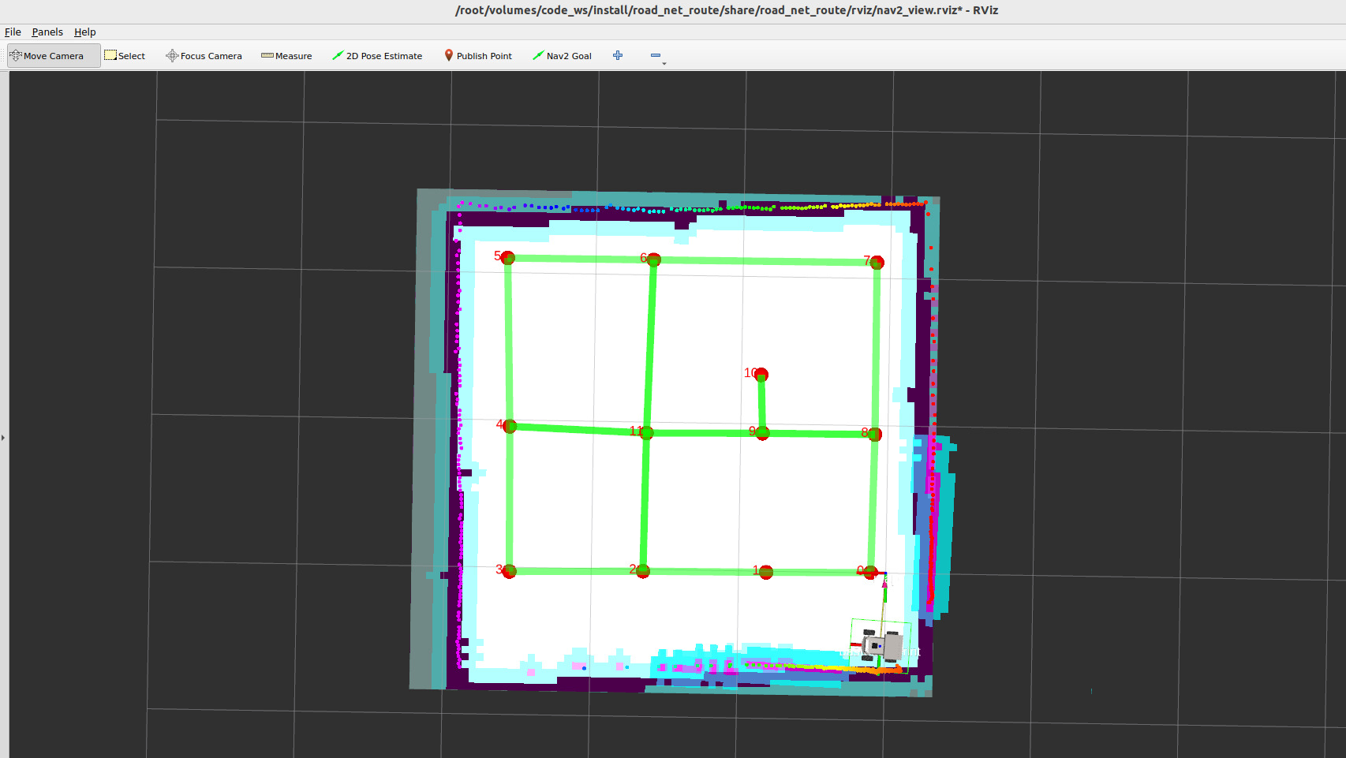Pick the Focus Camera tool
Screen dimensions: 1346x758
click(204, 56)
